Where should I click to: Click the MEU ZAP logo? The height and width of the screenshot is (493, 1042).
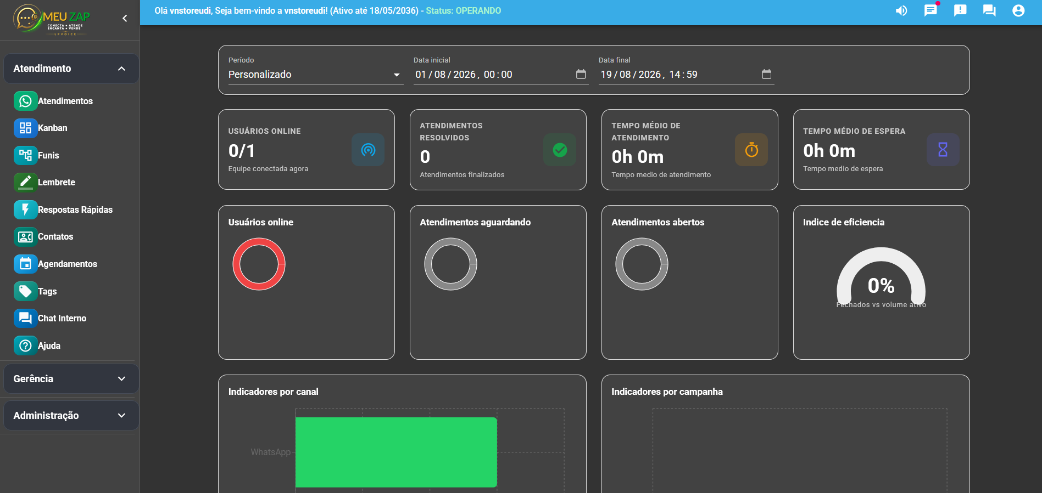point(52,20)
